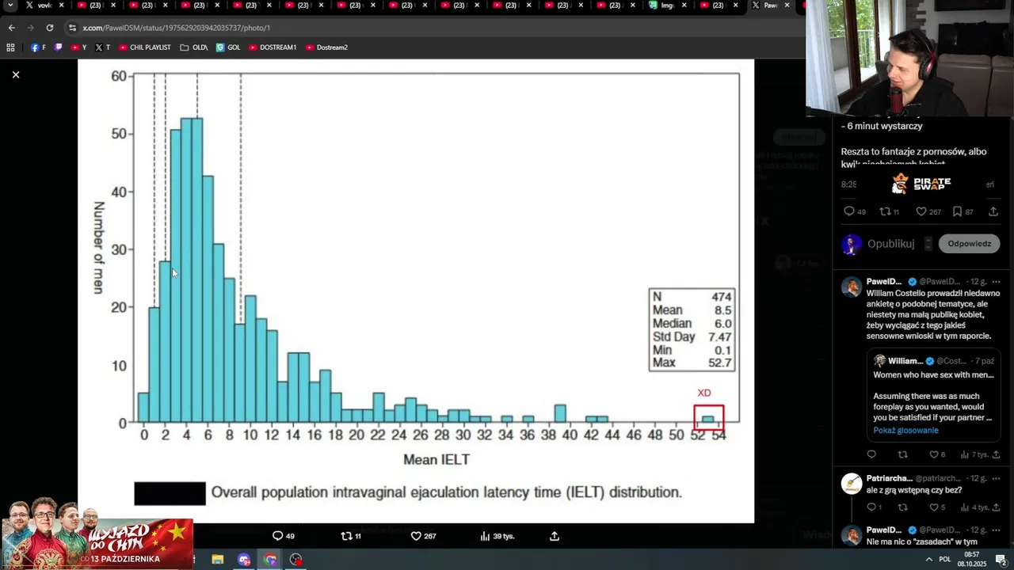Open File Explorer from taskbar
Image resolution: width=1014 pixels, height=570 pixels.
pyautogui.click(x=218, y=560)
